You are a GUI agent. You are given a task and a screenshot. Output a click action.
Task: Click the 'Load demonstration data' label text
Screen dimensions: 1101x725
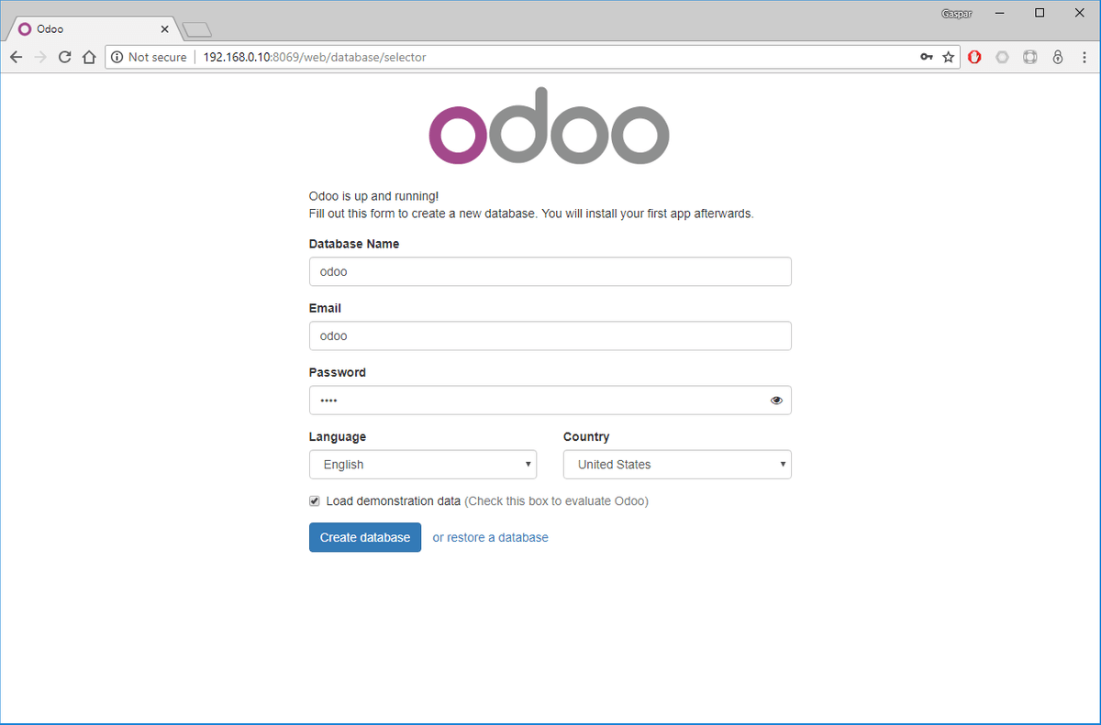click(394, 501)
